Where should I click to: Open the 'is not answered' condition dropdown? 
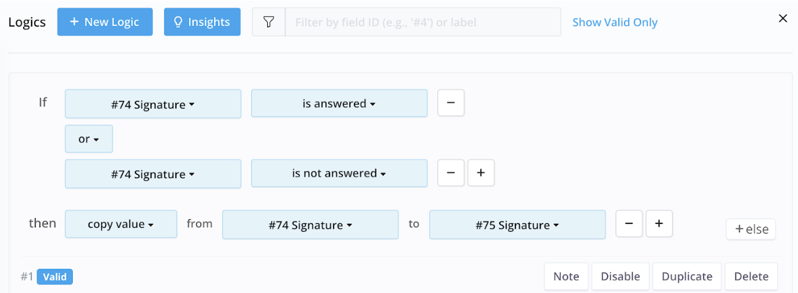coord(339,174)
